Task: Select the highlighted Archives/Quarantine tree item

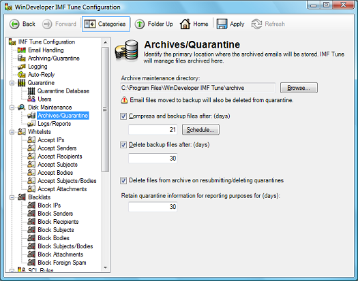Action: coord(63,116)
